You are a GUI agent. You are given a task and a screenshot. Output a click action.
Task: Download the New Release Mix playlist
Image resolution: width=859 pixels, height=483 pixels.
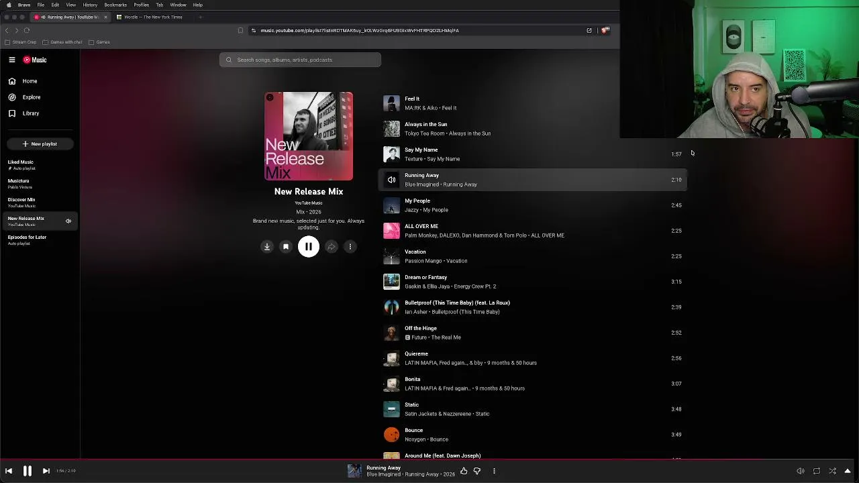(267, 247)
